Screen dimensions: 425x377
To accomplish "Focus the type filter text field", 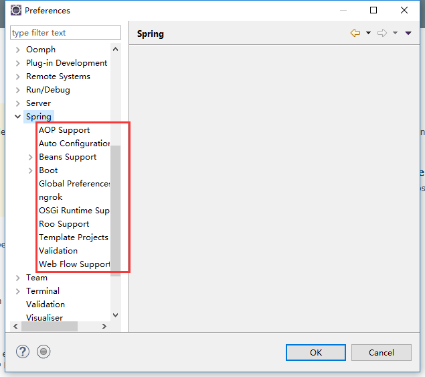I will click(66, 33).
